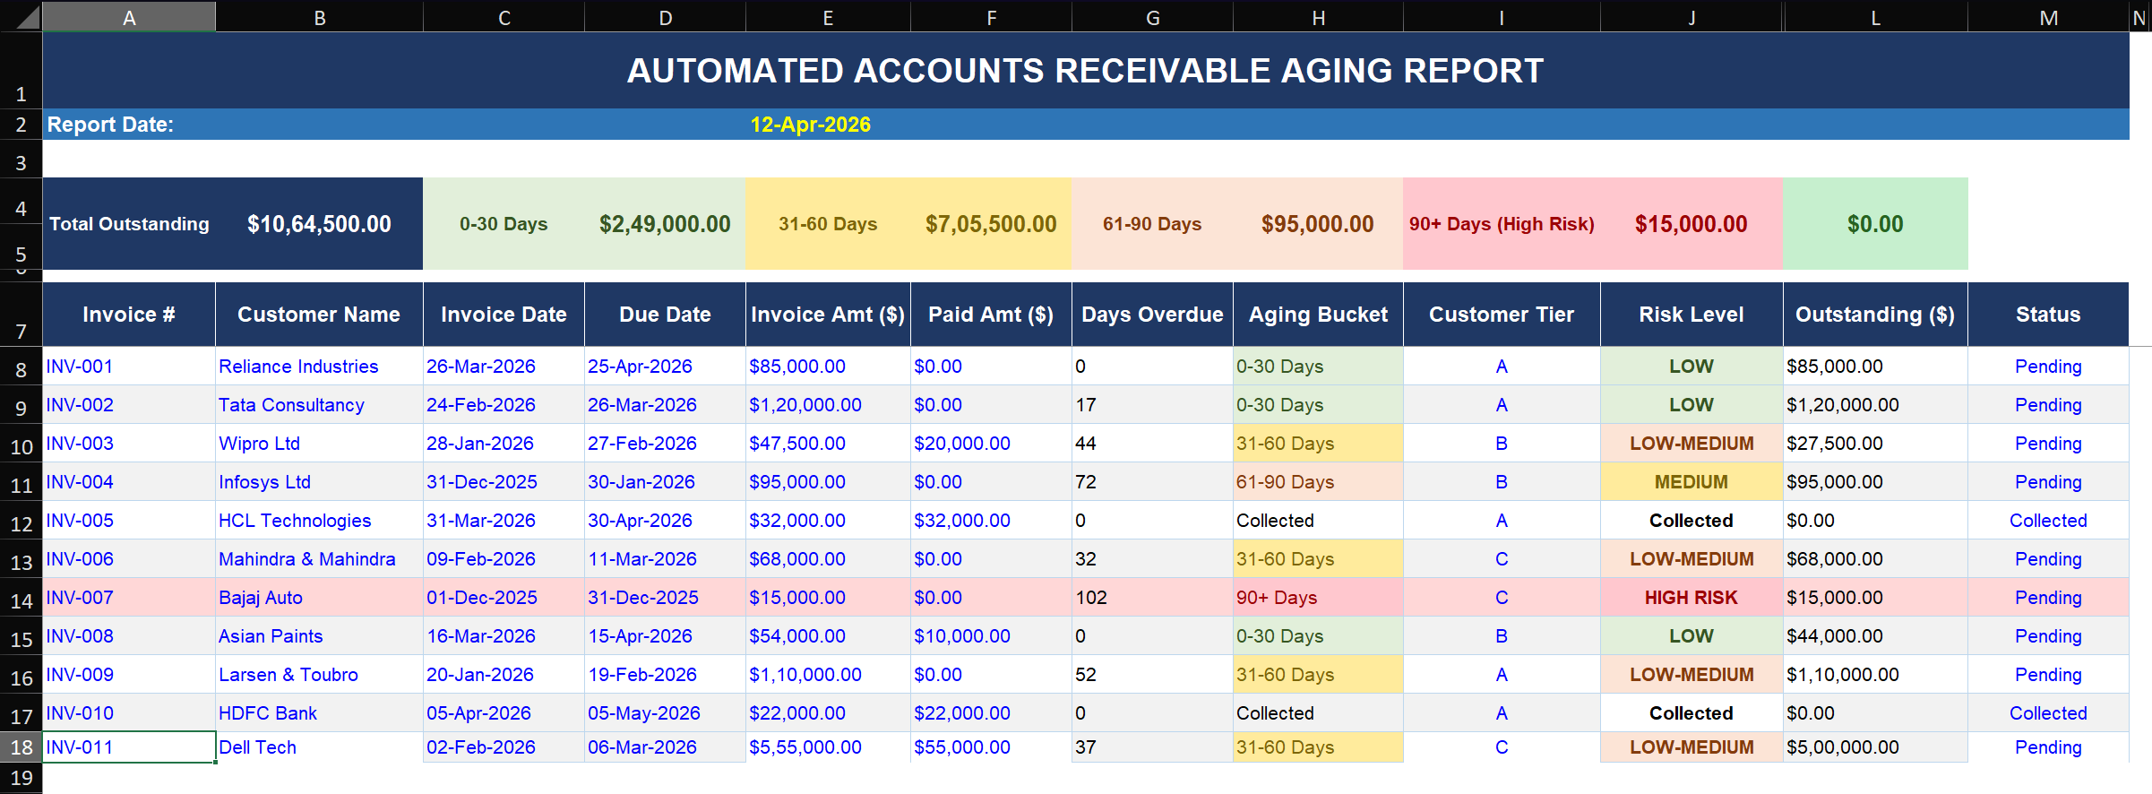Select the invoice amount "$5,55,000.00"

click(828, 747)
